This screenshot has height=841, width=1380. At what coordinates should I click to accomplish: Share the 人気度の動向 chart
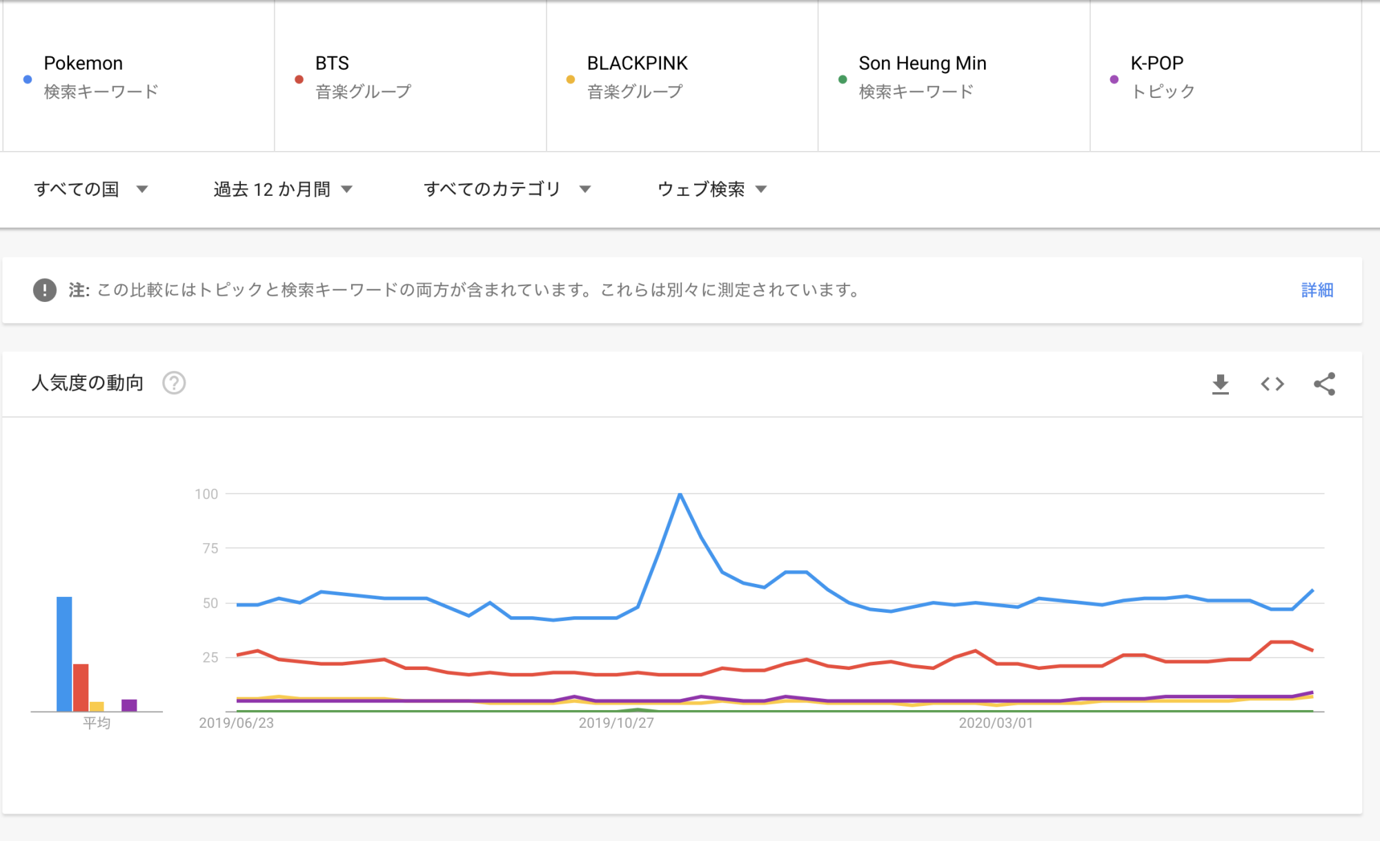(1324, 384)
